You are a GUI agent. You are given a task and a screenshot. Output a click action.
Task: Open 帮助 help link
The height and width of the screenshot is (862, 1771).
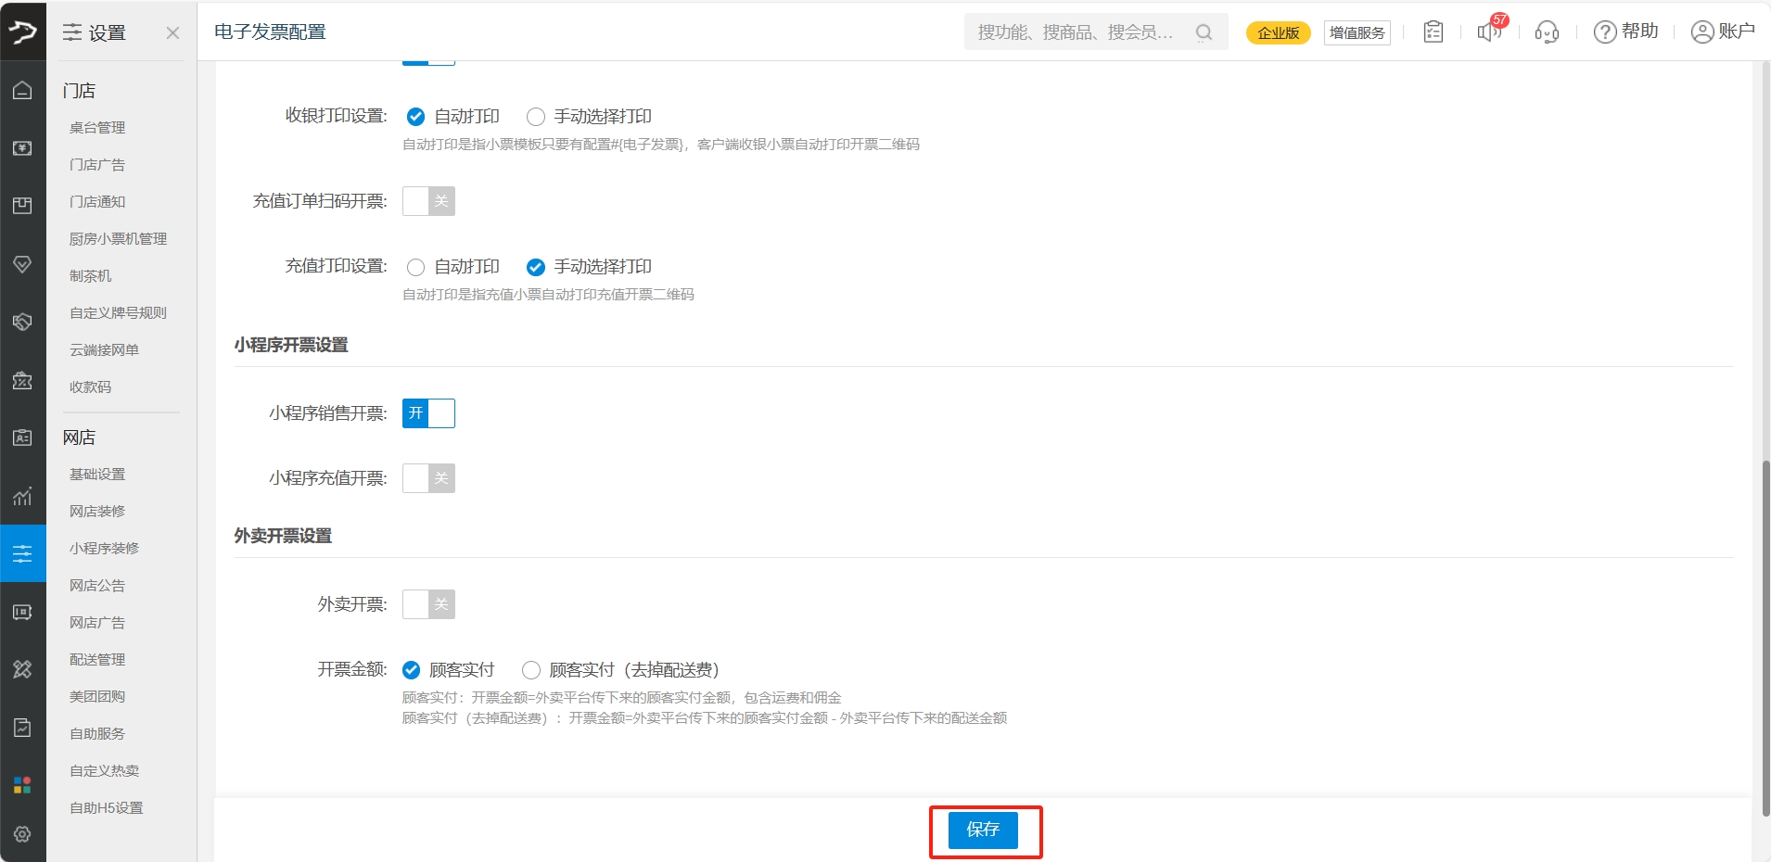1625,32
